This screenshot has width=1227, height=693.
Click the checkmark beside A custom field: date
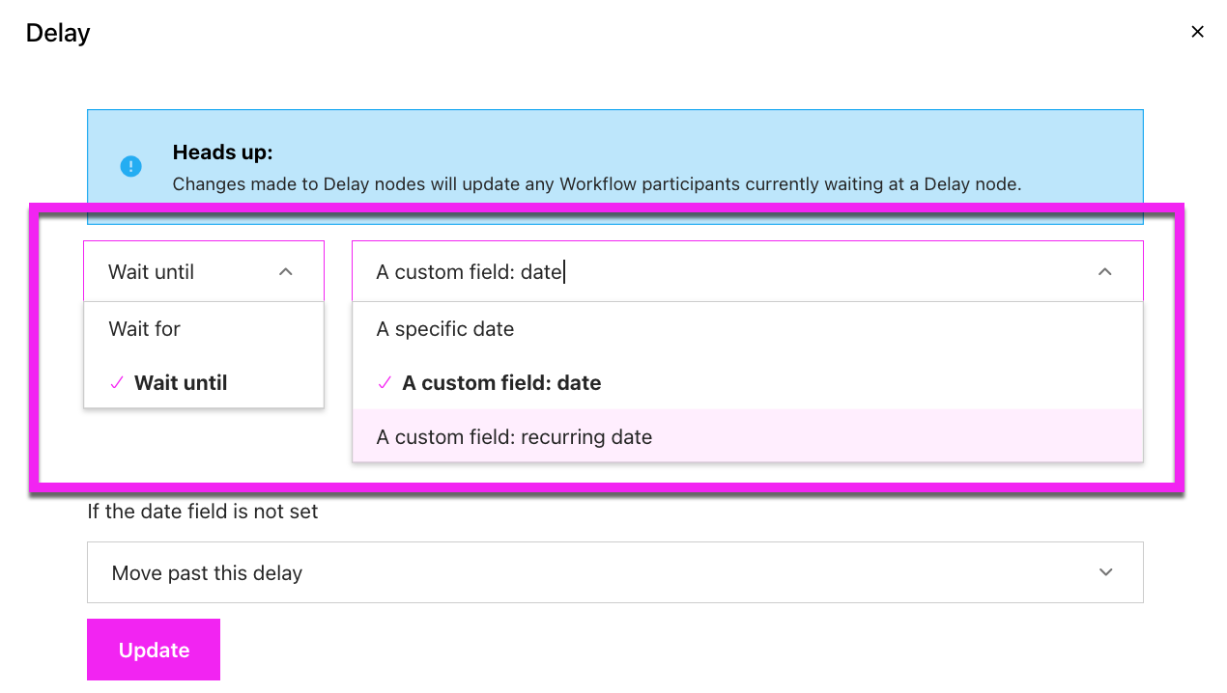coord(384,382)
